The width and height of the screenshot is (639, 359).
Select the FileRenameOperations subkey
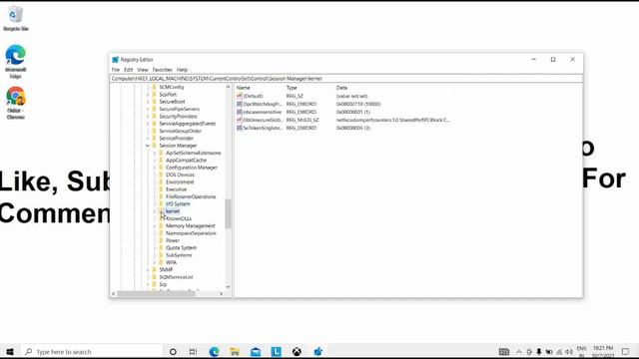click(191, 196)
